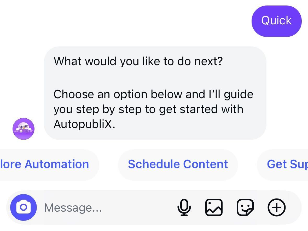Attach an image using the gallery icon

point(214,207)
